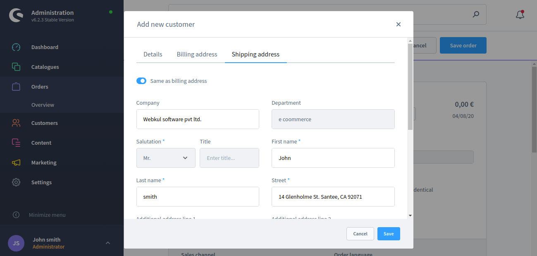Click the Street input field
The width and height of the screenshot is (537, 256).
pos(333,197)
